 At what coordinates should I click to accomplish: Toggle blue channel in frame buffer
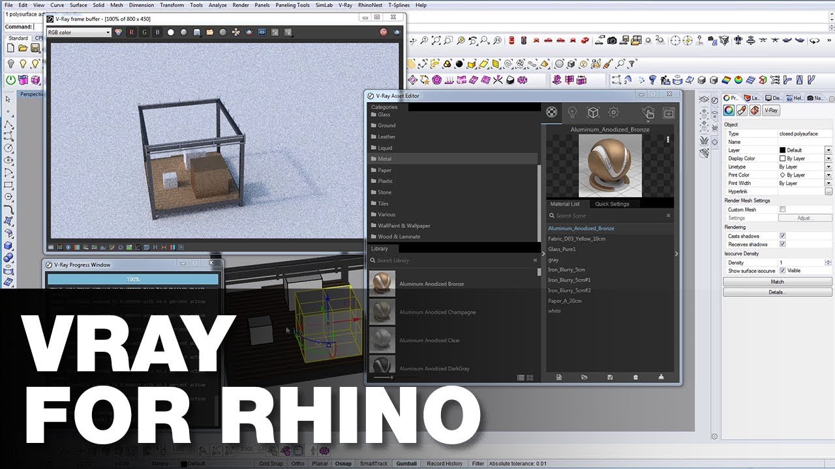pos(157,32)
